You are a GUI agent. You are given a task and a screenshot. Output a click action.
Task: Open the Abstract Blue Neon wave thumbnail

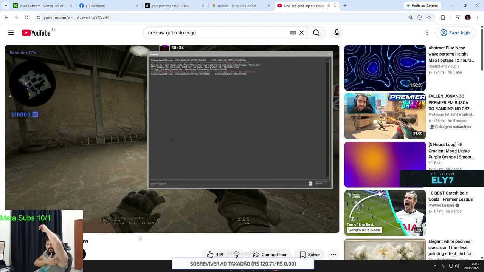(x=385, y=68)
